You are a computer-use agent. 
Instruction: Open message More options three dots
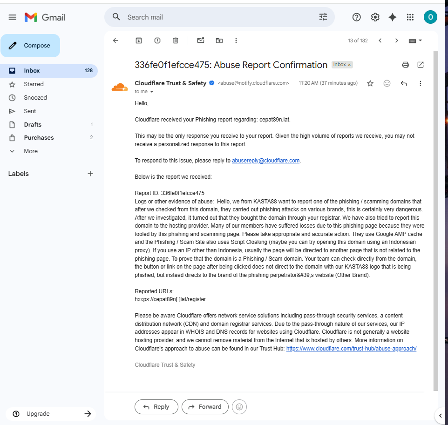pos(420,83)
